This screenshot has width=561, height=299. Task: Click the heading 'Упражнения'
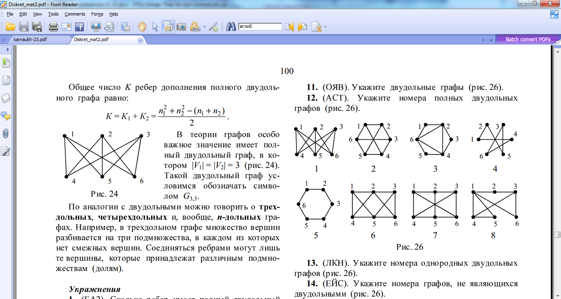point(94,289)
